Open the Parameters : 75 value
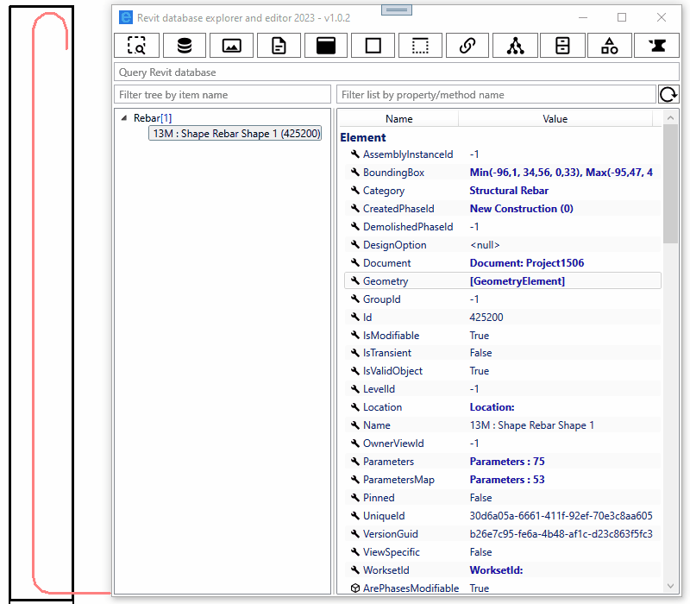The width and height of the screenshot is (690, 604). click(x=507, y=462)
